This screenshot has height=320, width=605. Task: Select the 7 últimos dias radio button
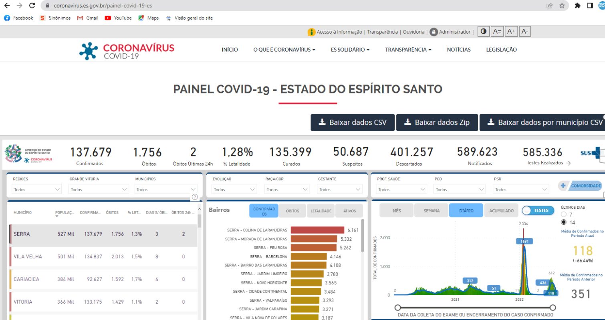click(x=564, y=215)
